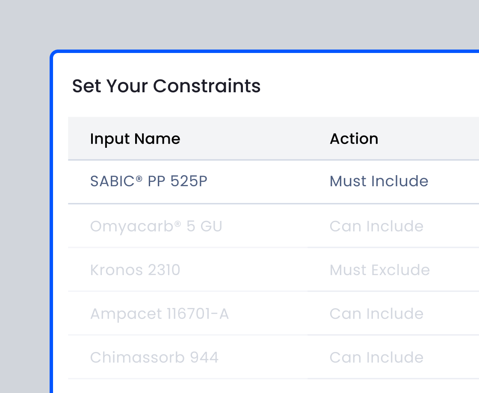Click the ® symbol after SABIC
Viewport: 479px width, 393px height.
pyautogui.click(x=139, y=178)
